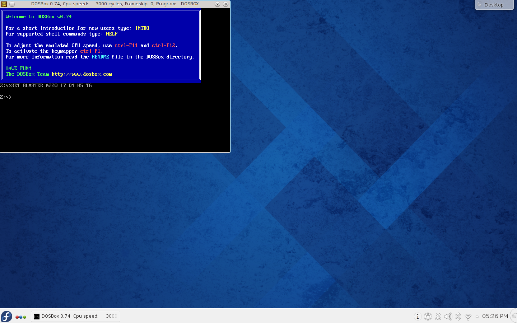Click the ctrl-F11 shortcut text
The height and width of the screenshot is (323, 517).
pyautogui.click(x=126, y=45)
